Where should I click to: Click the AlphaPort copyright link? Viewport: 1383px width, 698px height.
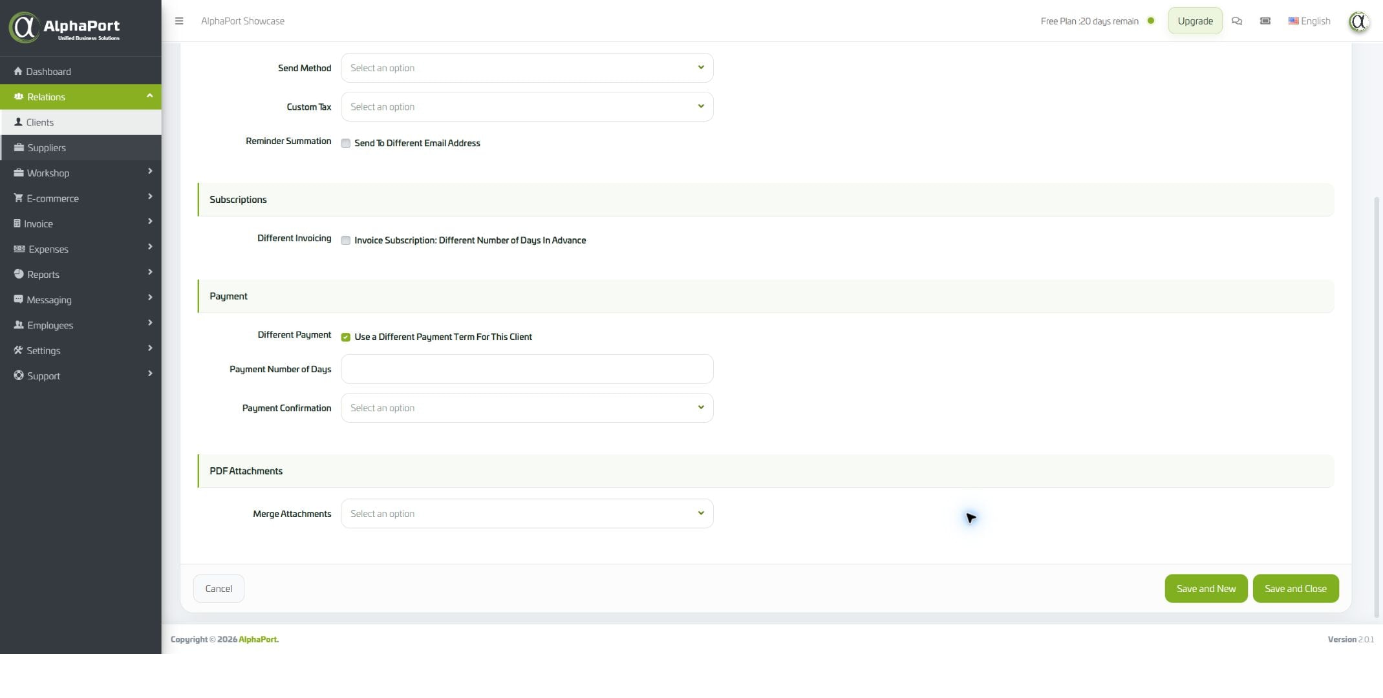[259, 639]
